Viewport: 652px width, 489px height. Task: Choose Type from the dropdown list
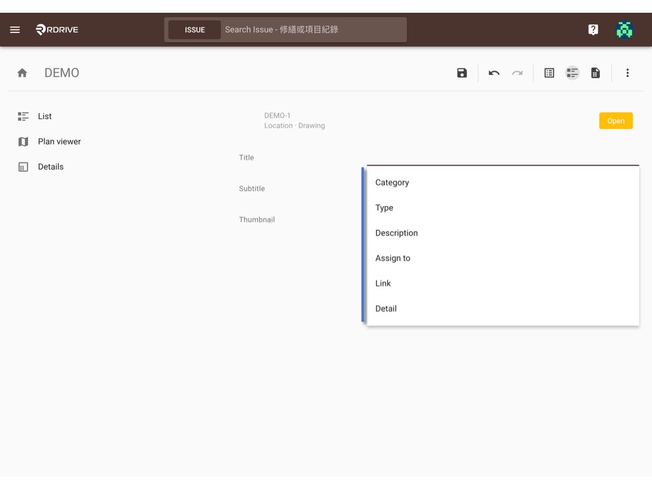pos(503,208)
